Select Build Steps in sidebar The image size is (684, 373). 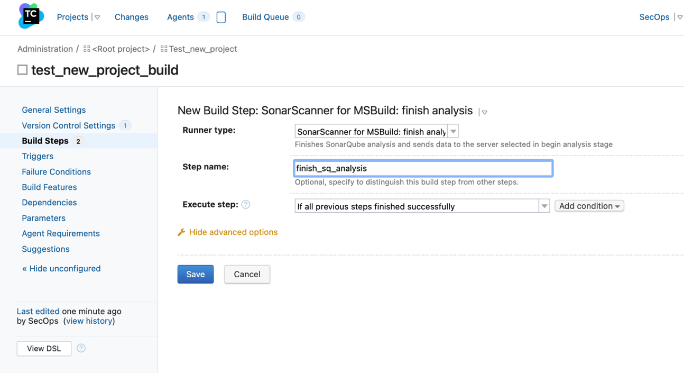pos(45,141)
